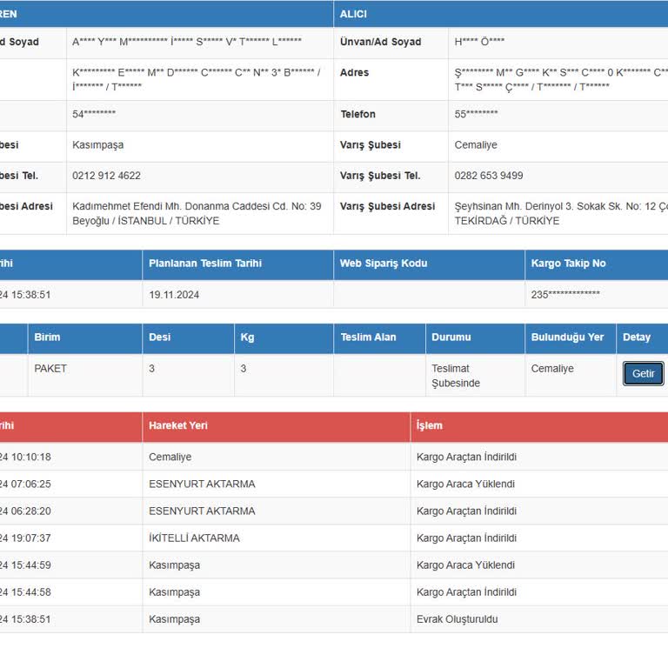Select the PAKET unit cell
Viewport: 668px width, 668px height.
tap(50, 369)
